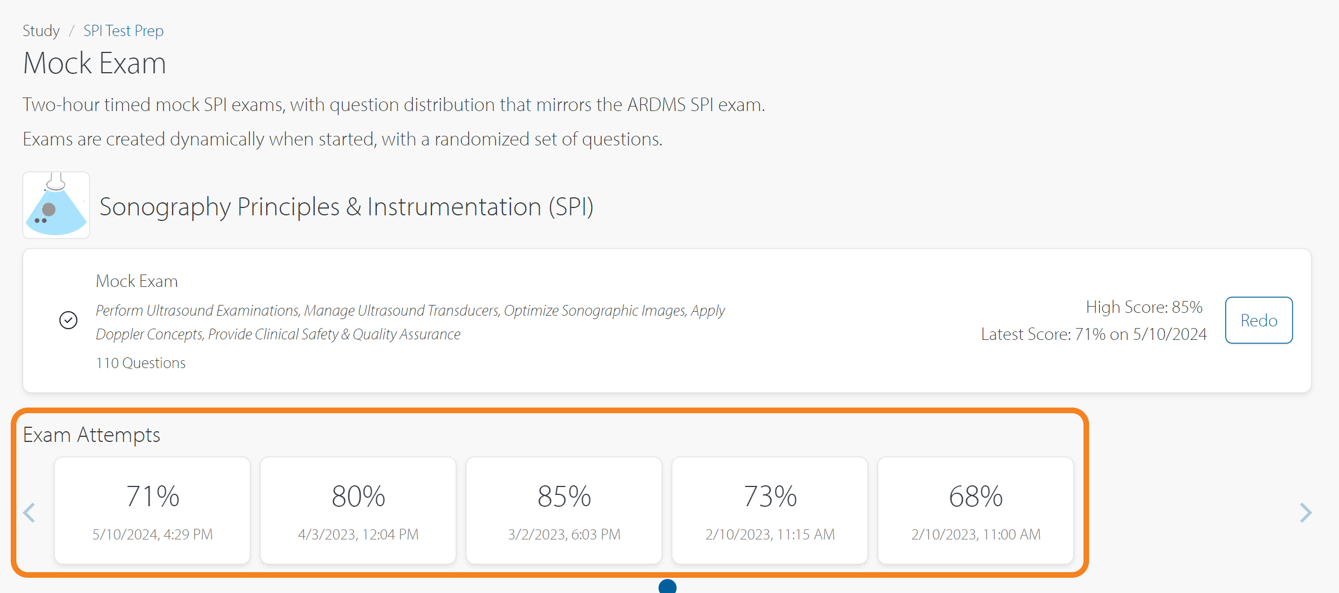Click the Latest Score 71% text
Image resolution: width=1339 pixels, height=593 pixels.
[1093, 334]
